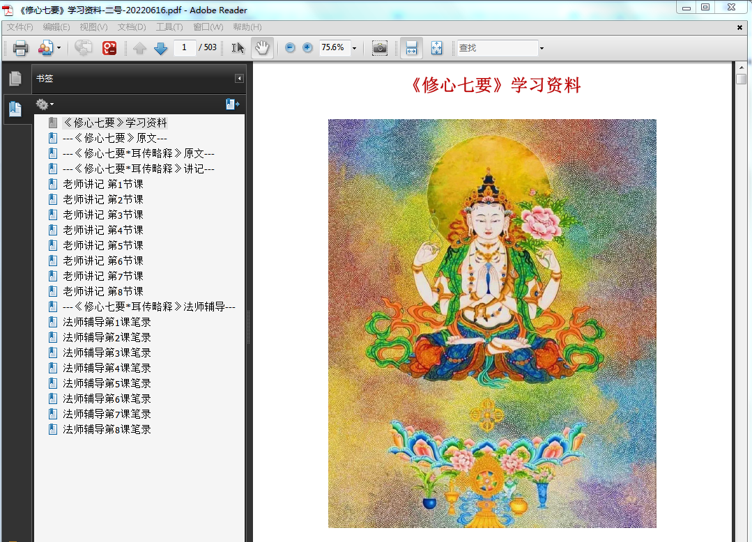The height and width of the screenshot is (542, 752).
Task: Select the text Select tool
Action: coord(238,48)
